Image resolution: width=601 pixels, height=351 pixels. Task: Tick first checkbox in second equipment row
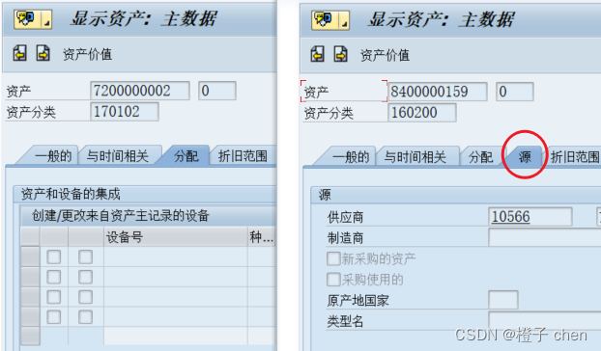[54, 277]
